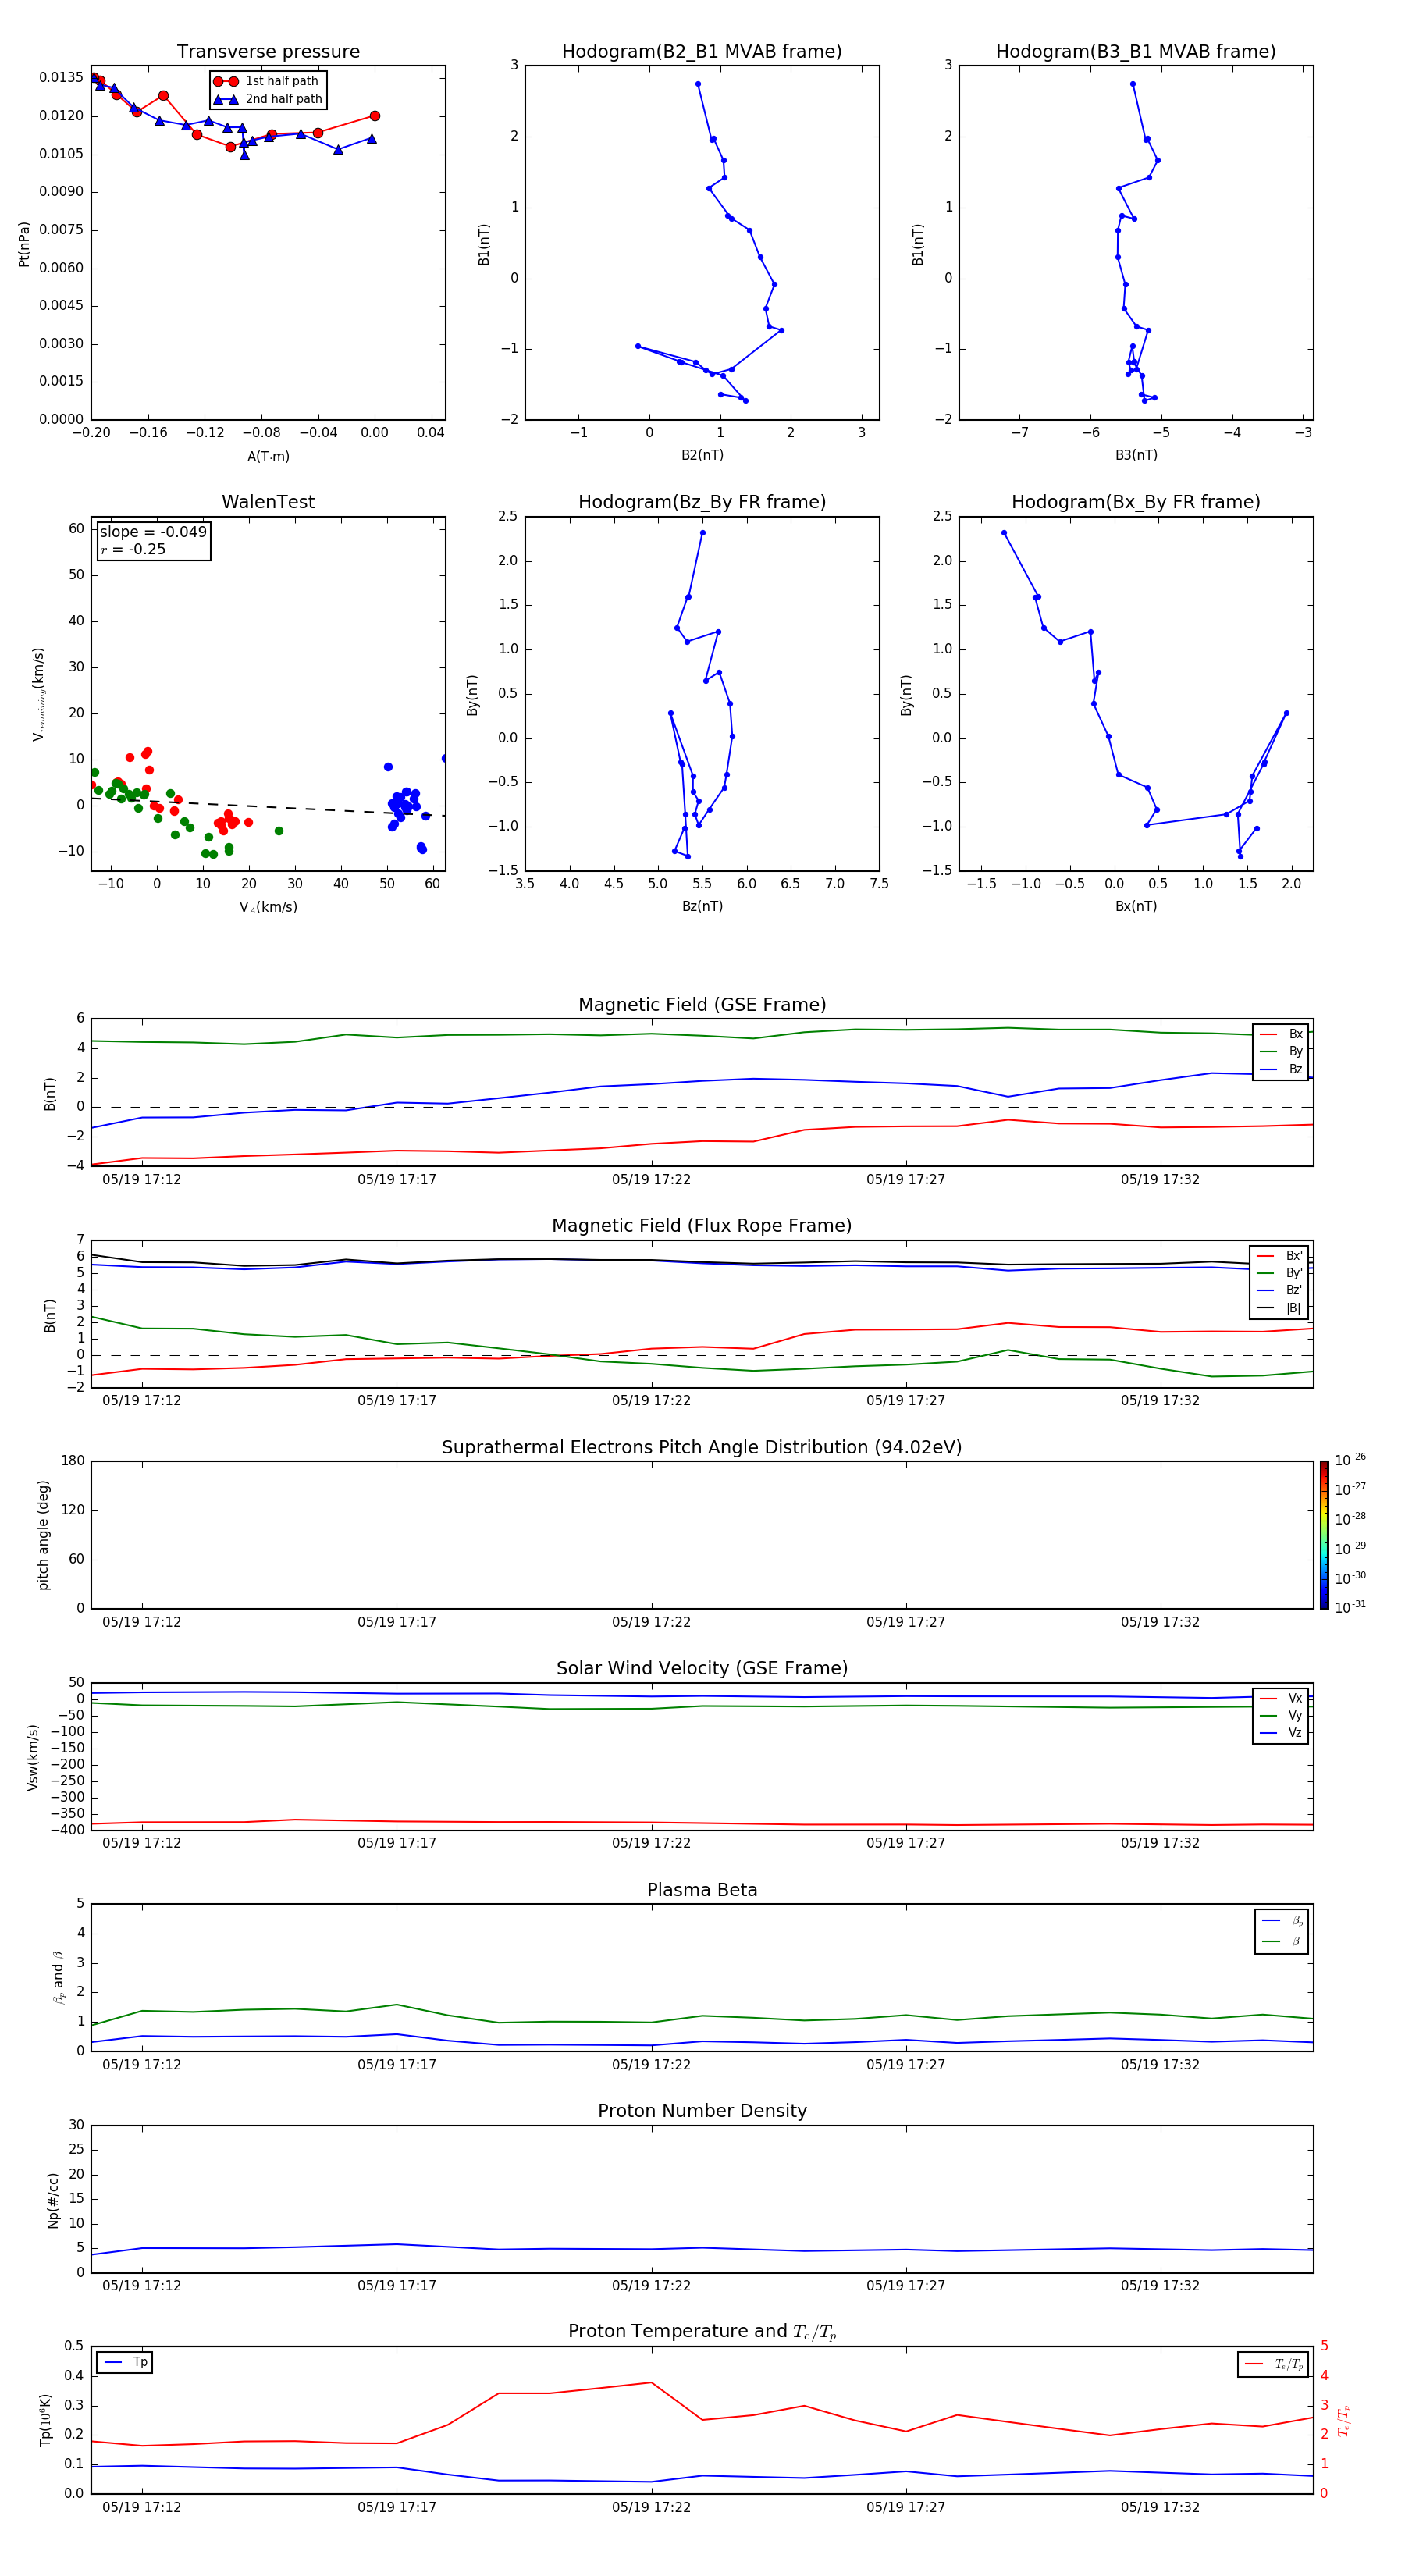
Task: Click the 'Pt(nPa)' y-axis label
Action: (24, 244)
